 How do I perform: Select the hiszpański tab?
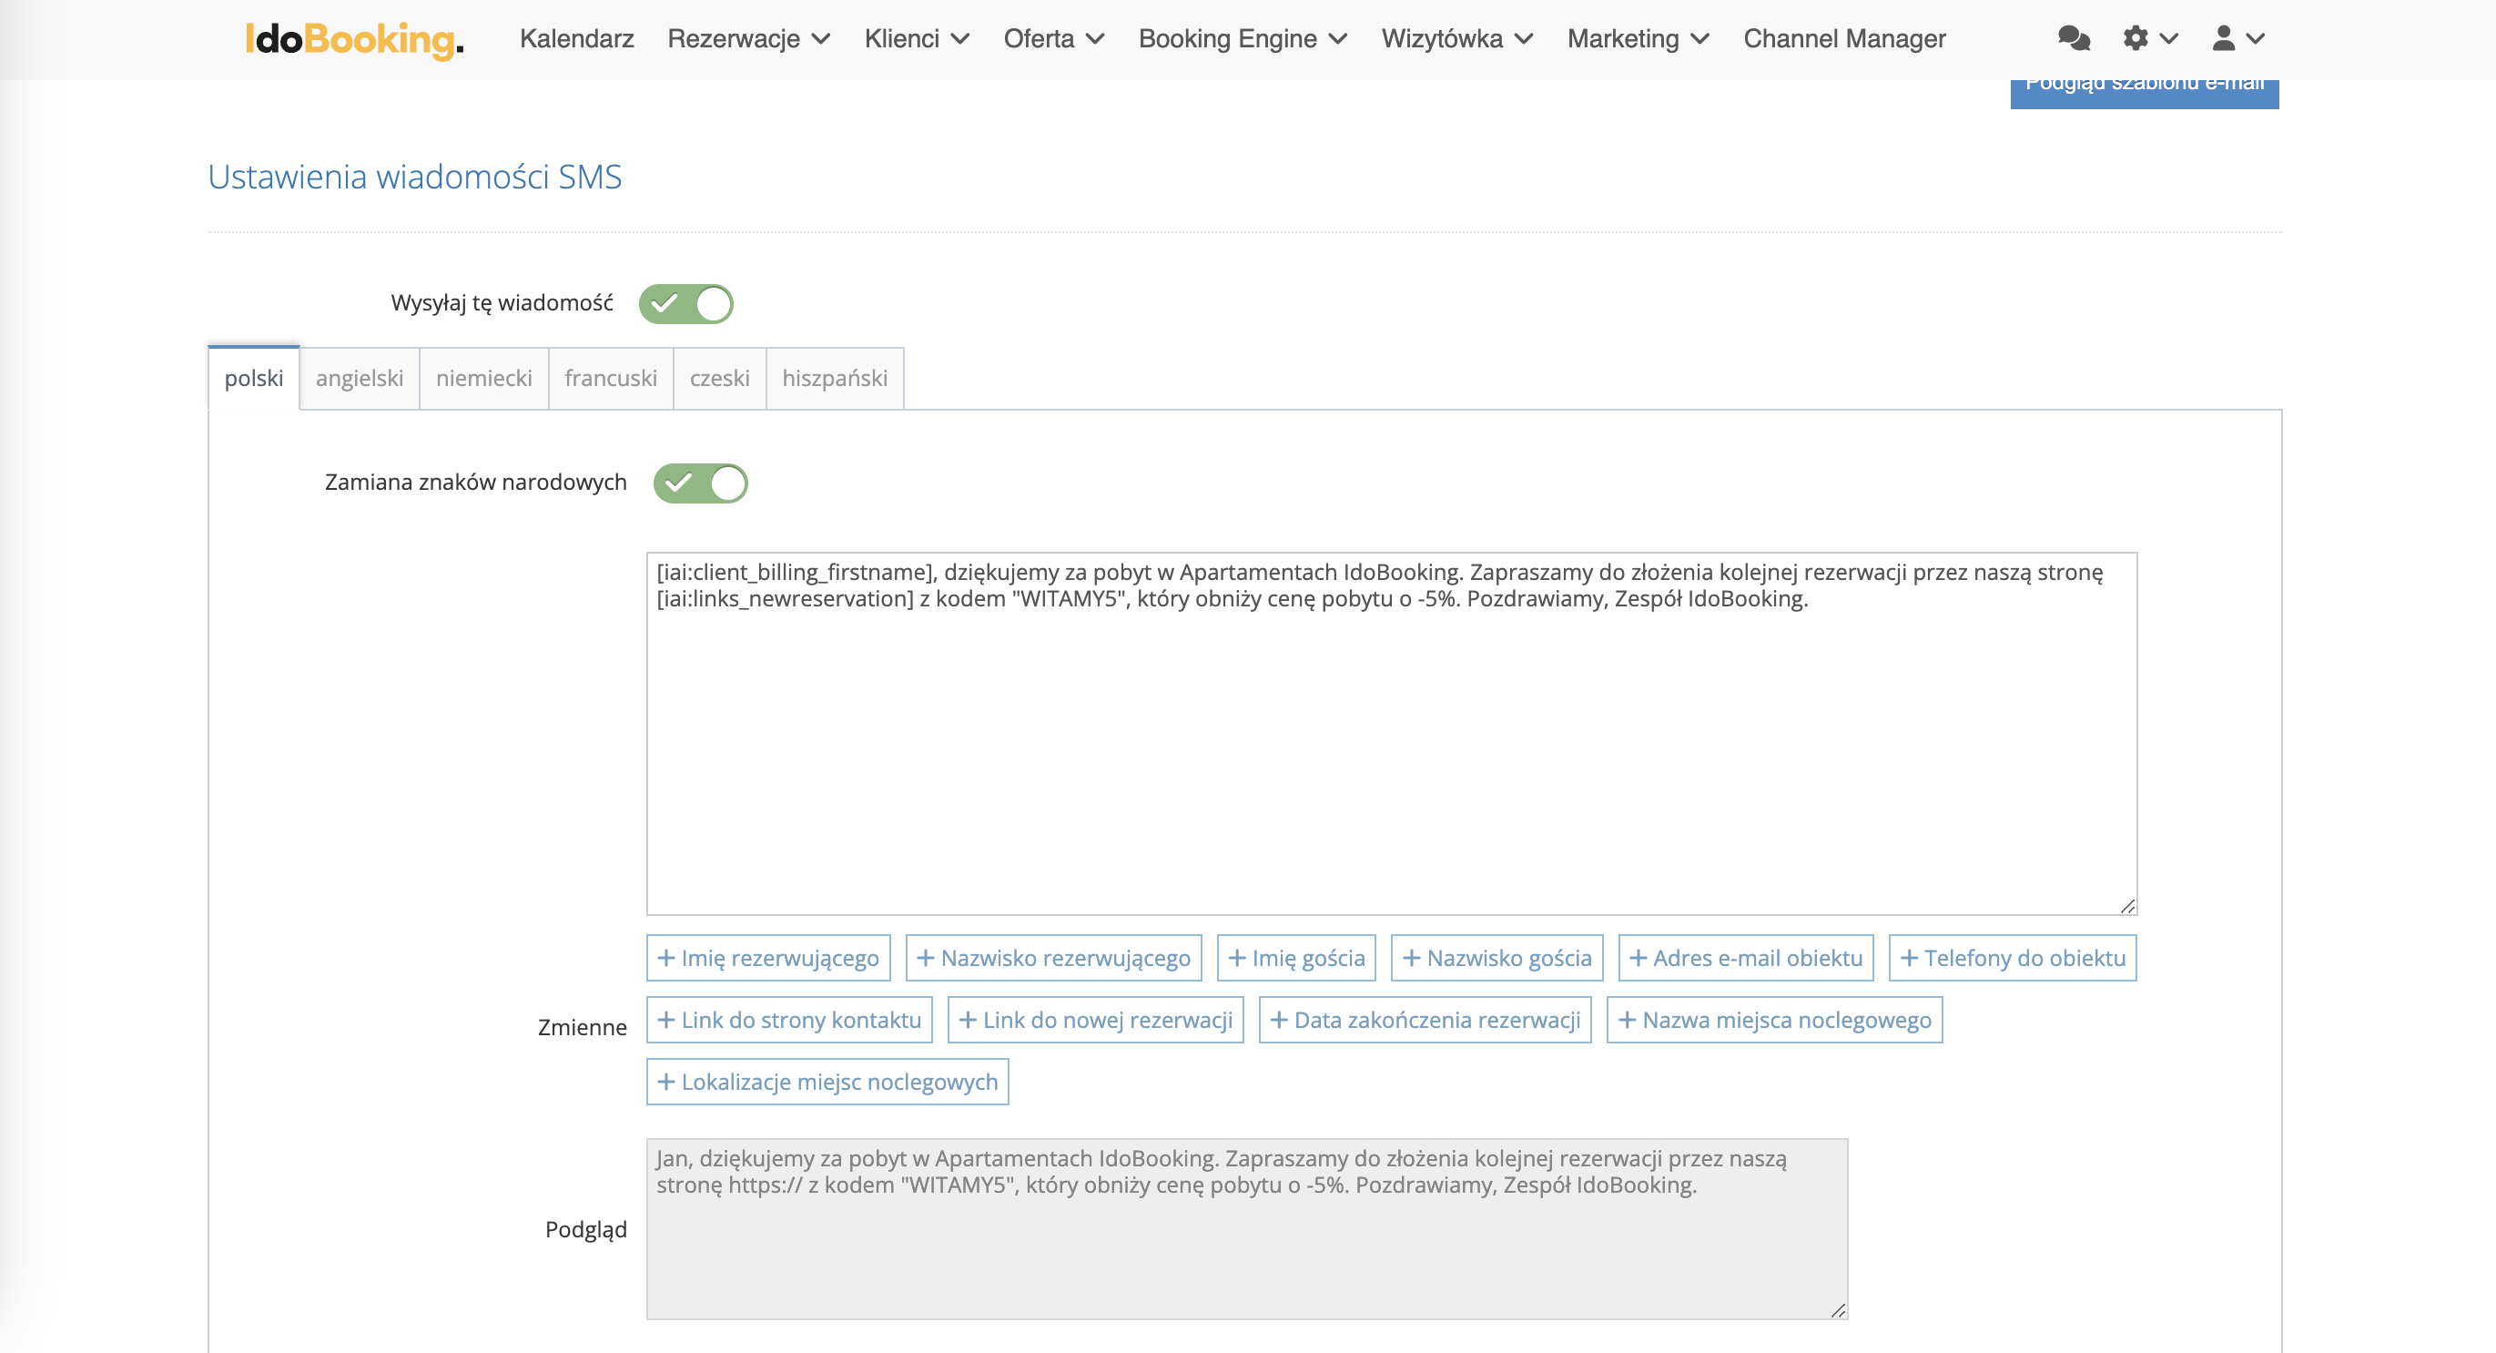(834, 378)
